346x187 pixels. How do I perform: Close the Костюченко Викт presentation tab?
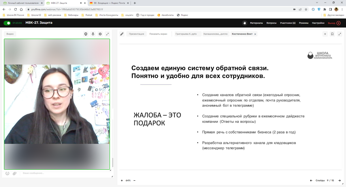coord(255,34)
